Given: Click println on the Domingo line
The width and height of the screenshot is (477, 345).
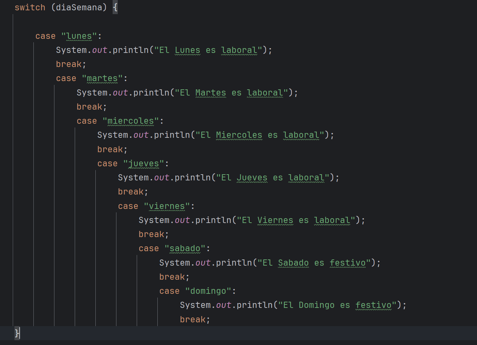Looking at the screenshot, I should pyautogui.click(x=255, y=305).
